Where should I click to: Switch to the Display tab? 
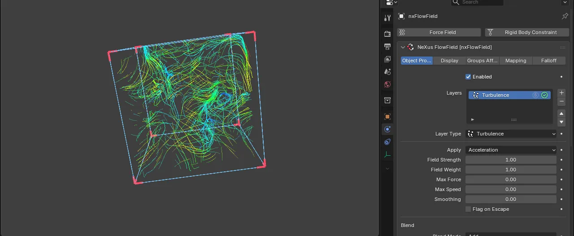449,61
